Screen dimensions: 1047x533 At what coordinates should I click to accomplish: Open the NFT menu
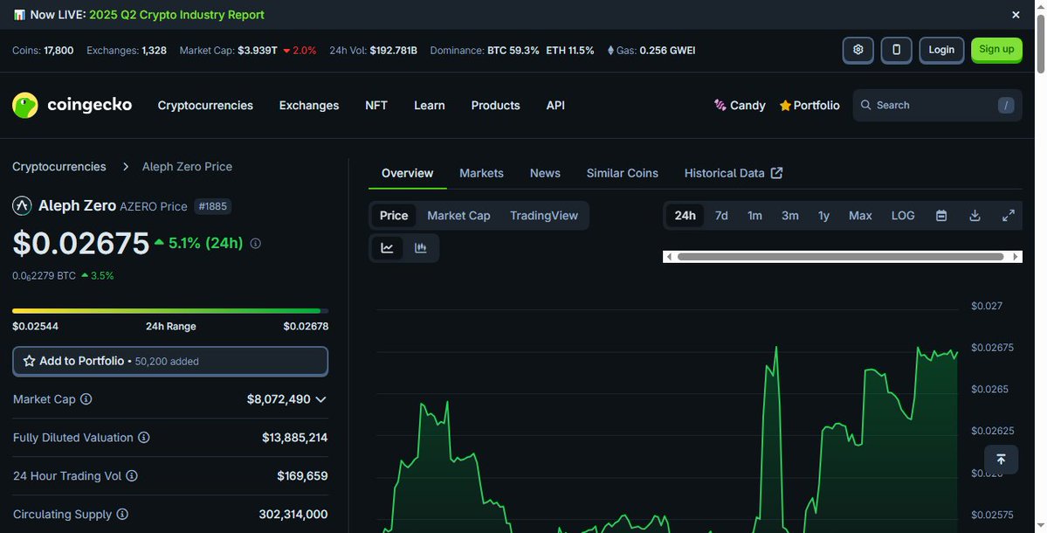376,106
